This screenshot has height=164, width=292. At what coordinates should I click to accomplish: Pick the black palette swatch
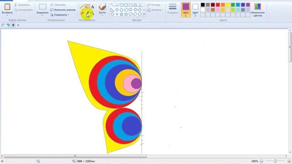(x=203, y=5)
